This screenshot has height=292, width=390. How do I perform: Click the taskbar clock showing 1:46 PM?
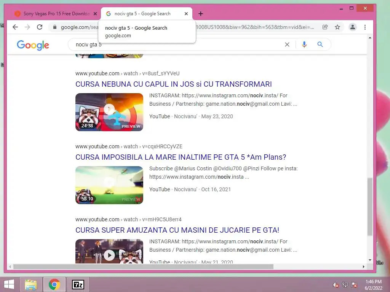[x=374, y=285]
